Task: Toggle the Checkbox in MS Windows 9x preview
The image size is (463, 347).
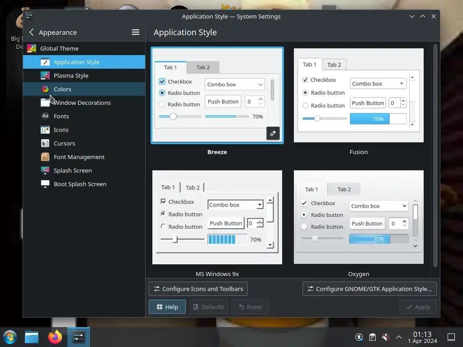Action: [163, 201]
